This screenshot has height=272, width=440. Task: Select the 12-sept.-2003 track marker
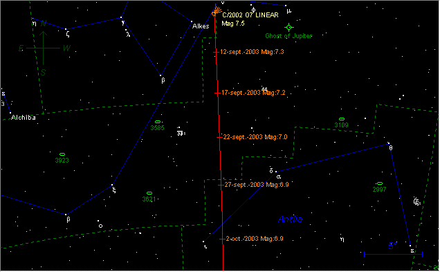point(216,52)
